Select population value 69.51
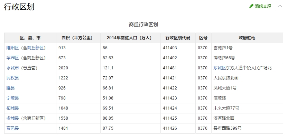Viewport: 288px width, 137px height. [108, 108]
